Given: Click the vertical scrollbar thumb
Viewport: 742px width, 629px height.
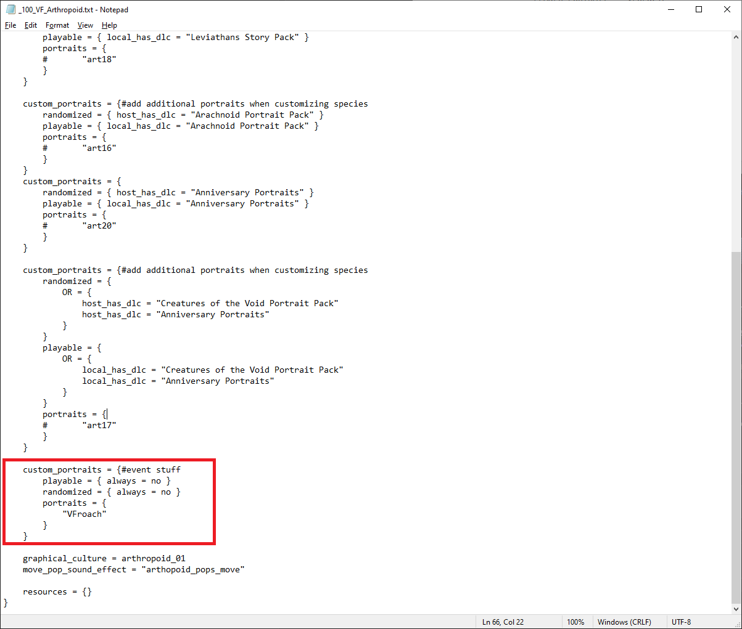Looking at the screenshot, I should (735, 427).
